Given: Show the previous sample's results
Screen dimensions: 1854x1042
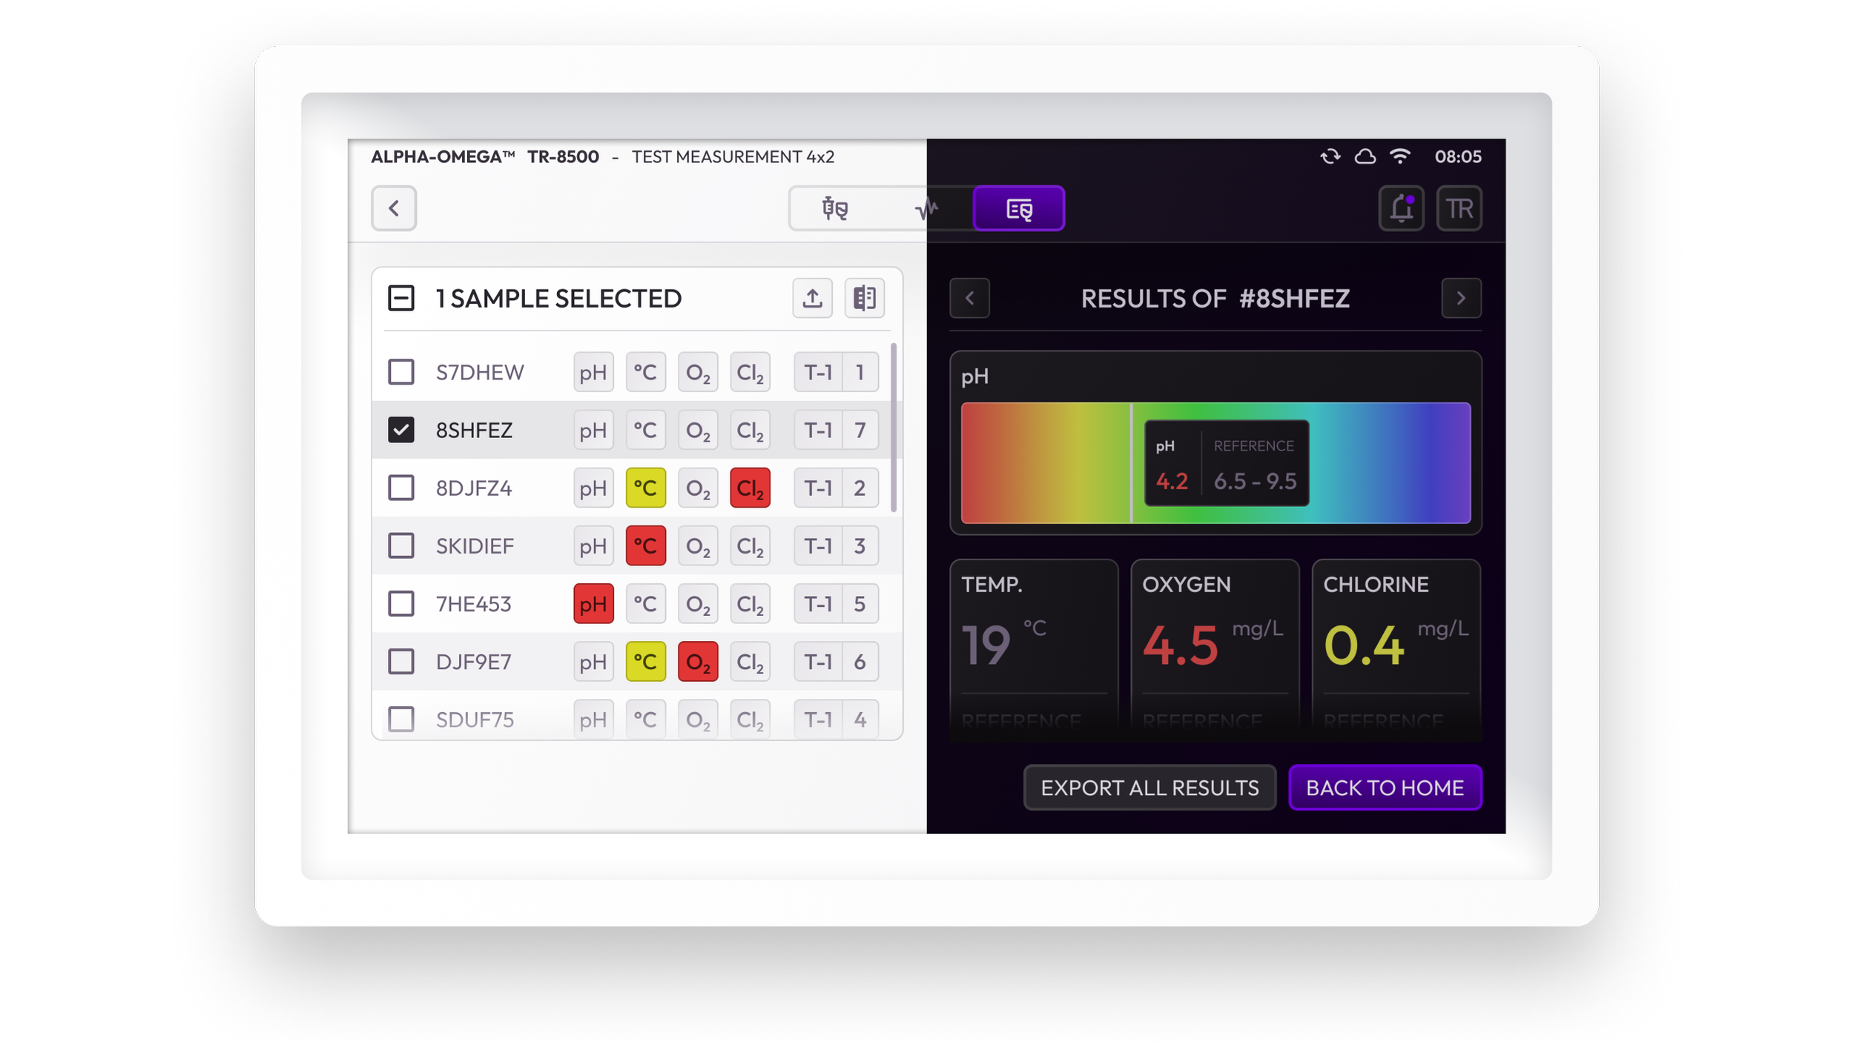Looking at the screenshot, I should tap(970, 298).
